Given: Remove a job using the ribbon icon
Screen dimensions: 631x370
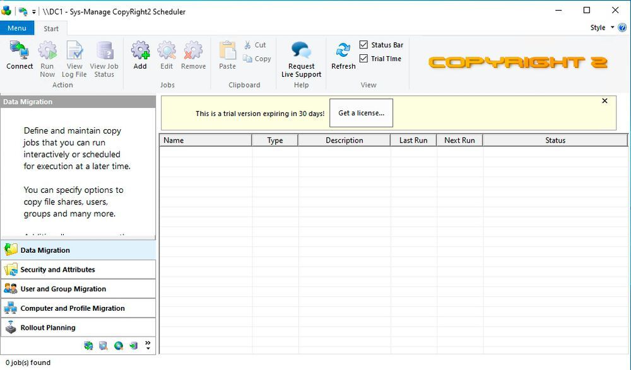Looking at the screenshot, I should 193,57.
